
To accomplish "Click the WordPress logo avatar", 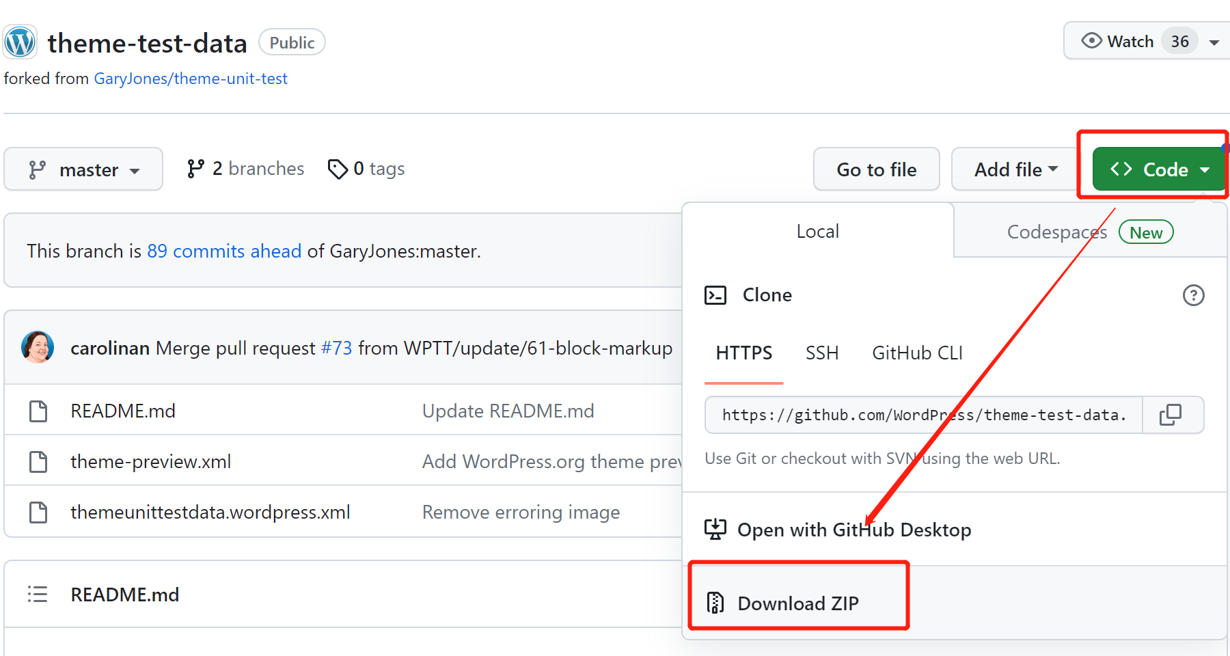I will 20,42.
